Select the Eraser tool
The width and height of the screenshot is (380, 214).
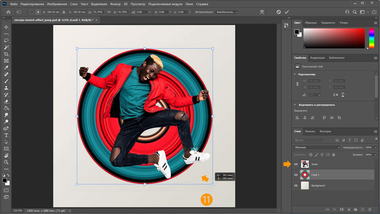coord(6,101)
